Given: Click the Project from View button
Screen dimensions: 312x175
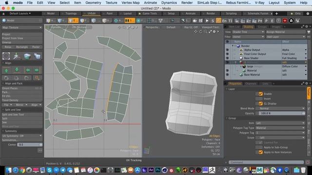Looking at the screenshot, I should 22,38.
